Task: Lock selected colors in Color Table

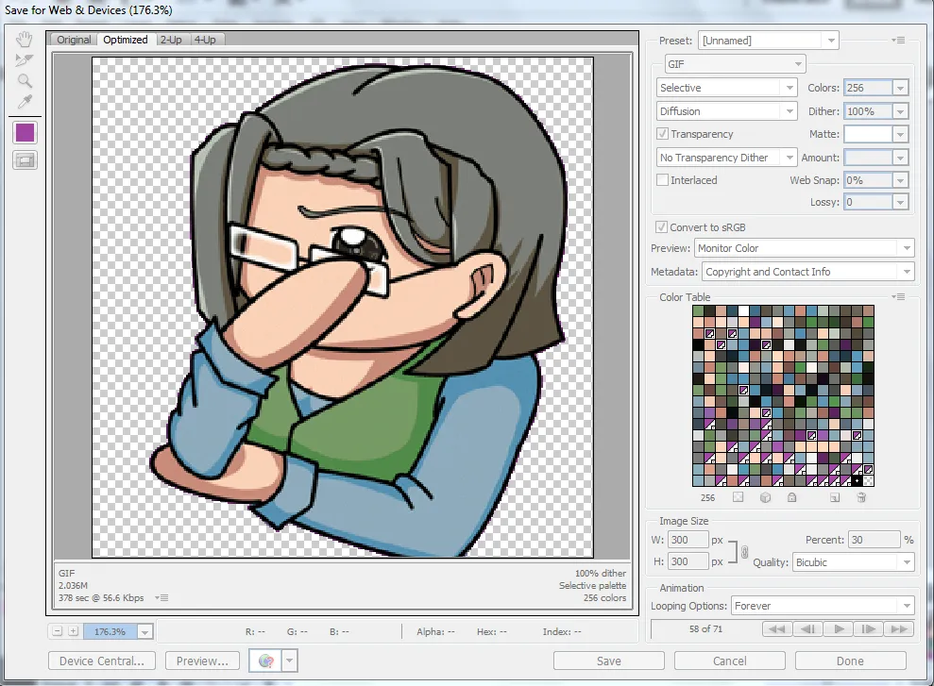Action: (791, 497)
